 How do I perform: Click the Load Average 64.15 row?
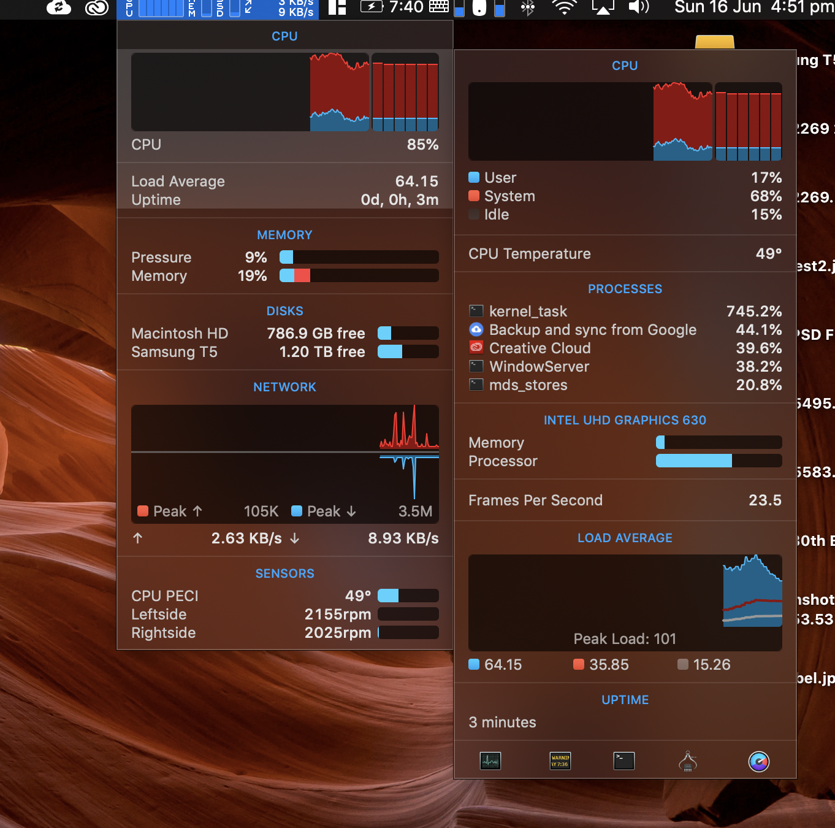pyautogui.click(x=285, y=182)
